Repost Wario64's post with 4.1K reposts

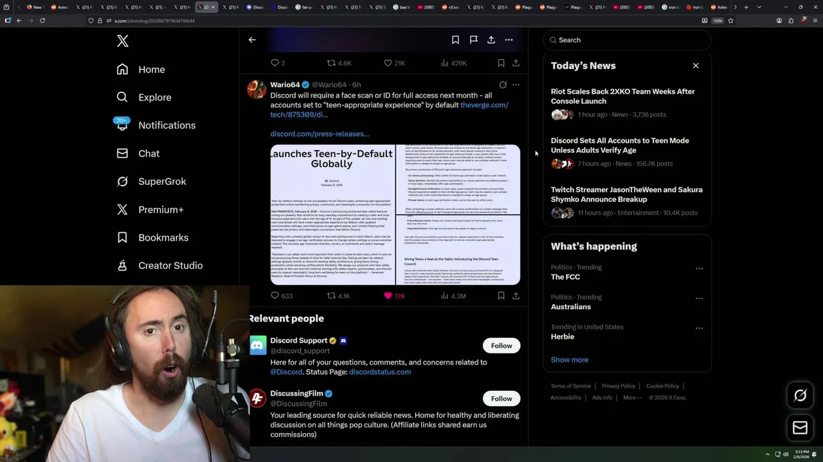tap(339, 296)
